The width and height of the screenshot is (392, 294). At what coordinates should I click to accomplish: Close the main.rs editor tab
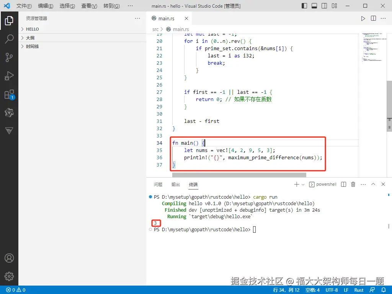point(186,18)
